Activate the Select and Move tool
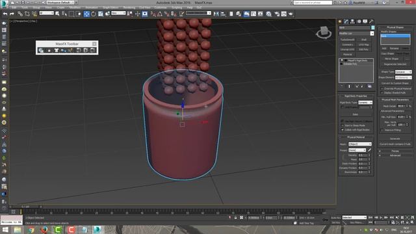The height and width of the screenshot is (234, 416). 86,14
